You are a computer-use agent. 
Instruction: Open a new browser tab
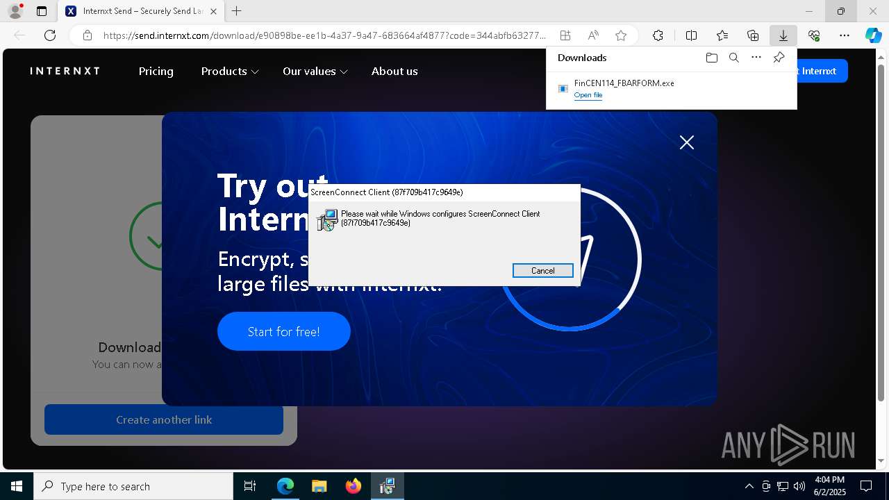click(x=237, y=11)
